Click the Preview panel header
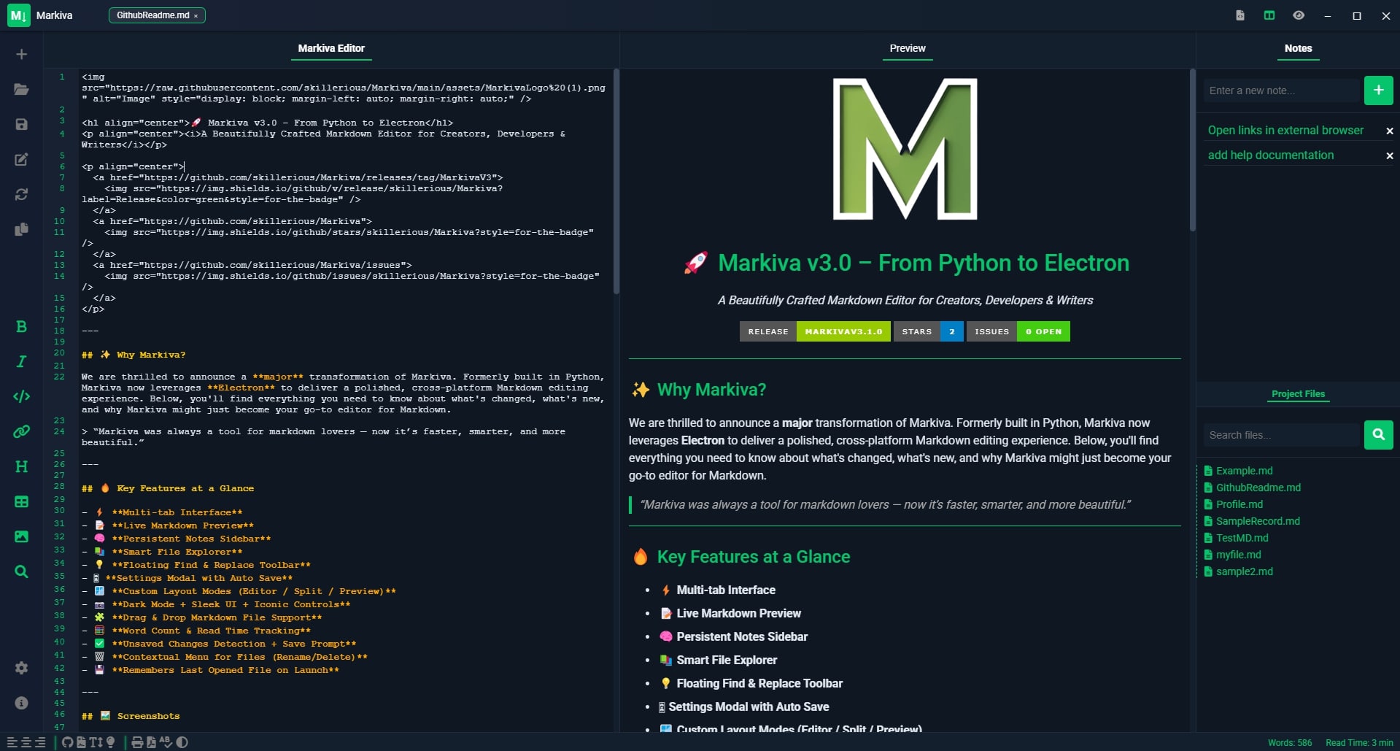Image resolution: width=1400 pixels, height=751 pixels. (x=908, y=48)
